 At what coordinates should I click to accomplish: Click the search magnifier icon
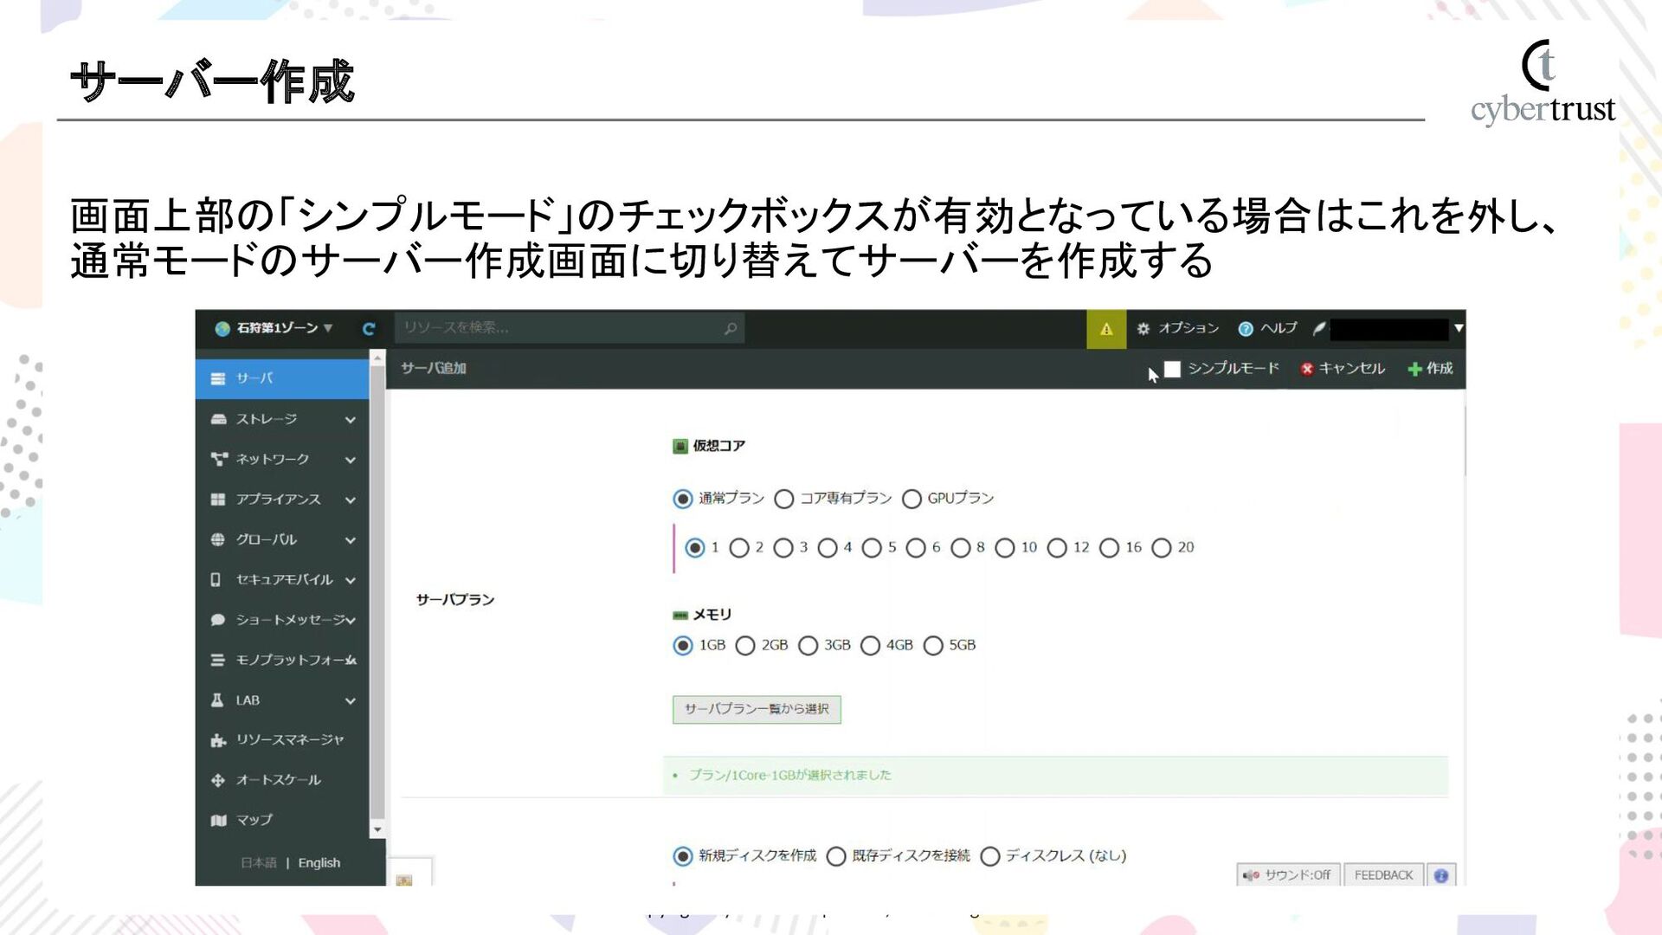pos(731,328)
